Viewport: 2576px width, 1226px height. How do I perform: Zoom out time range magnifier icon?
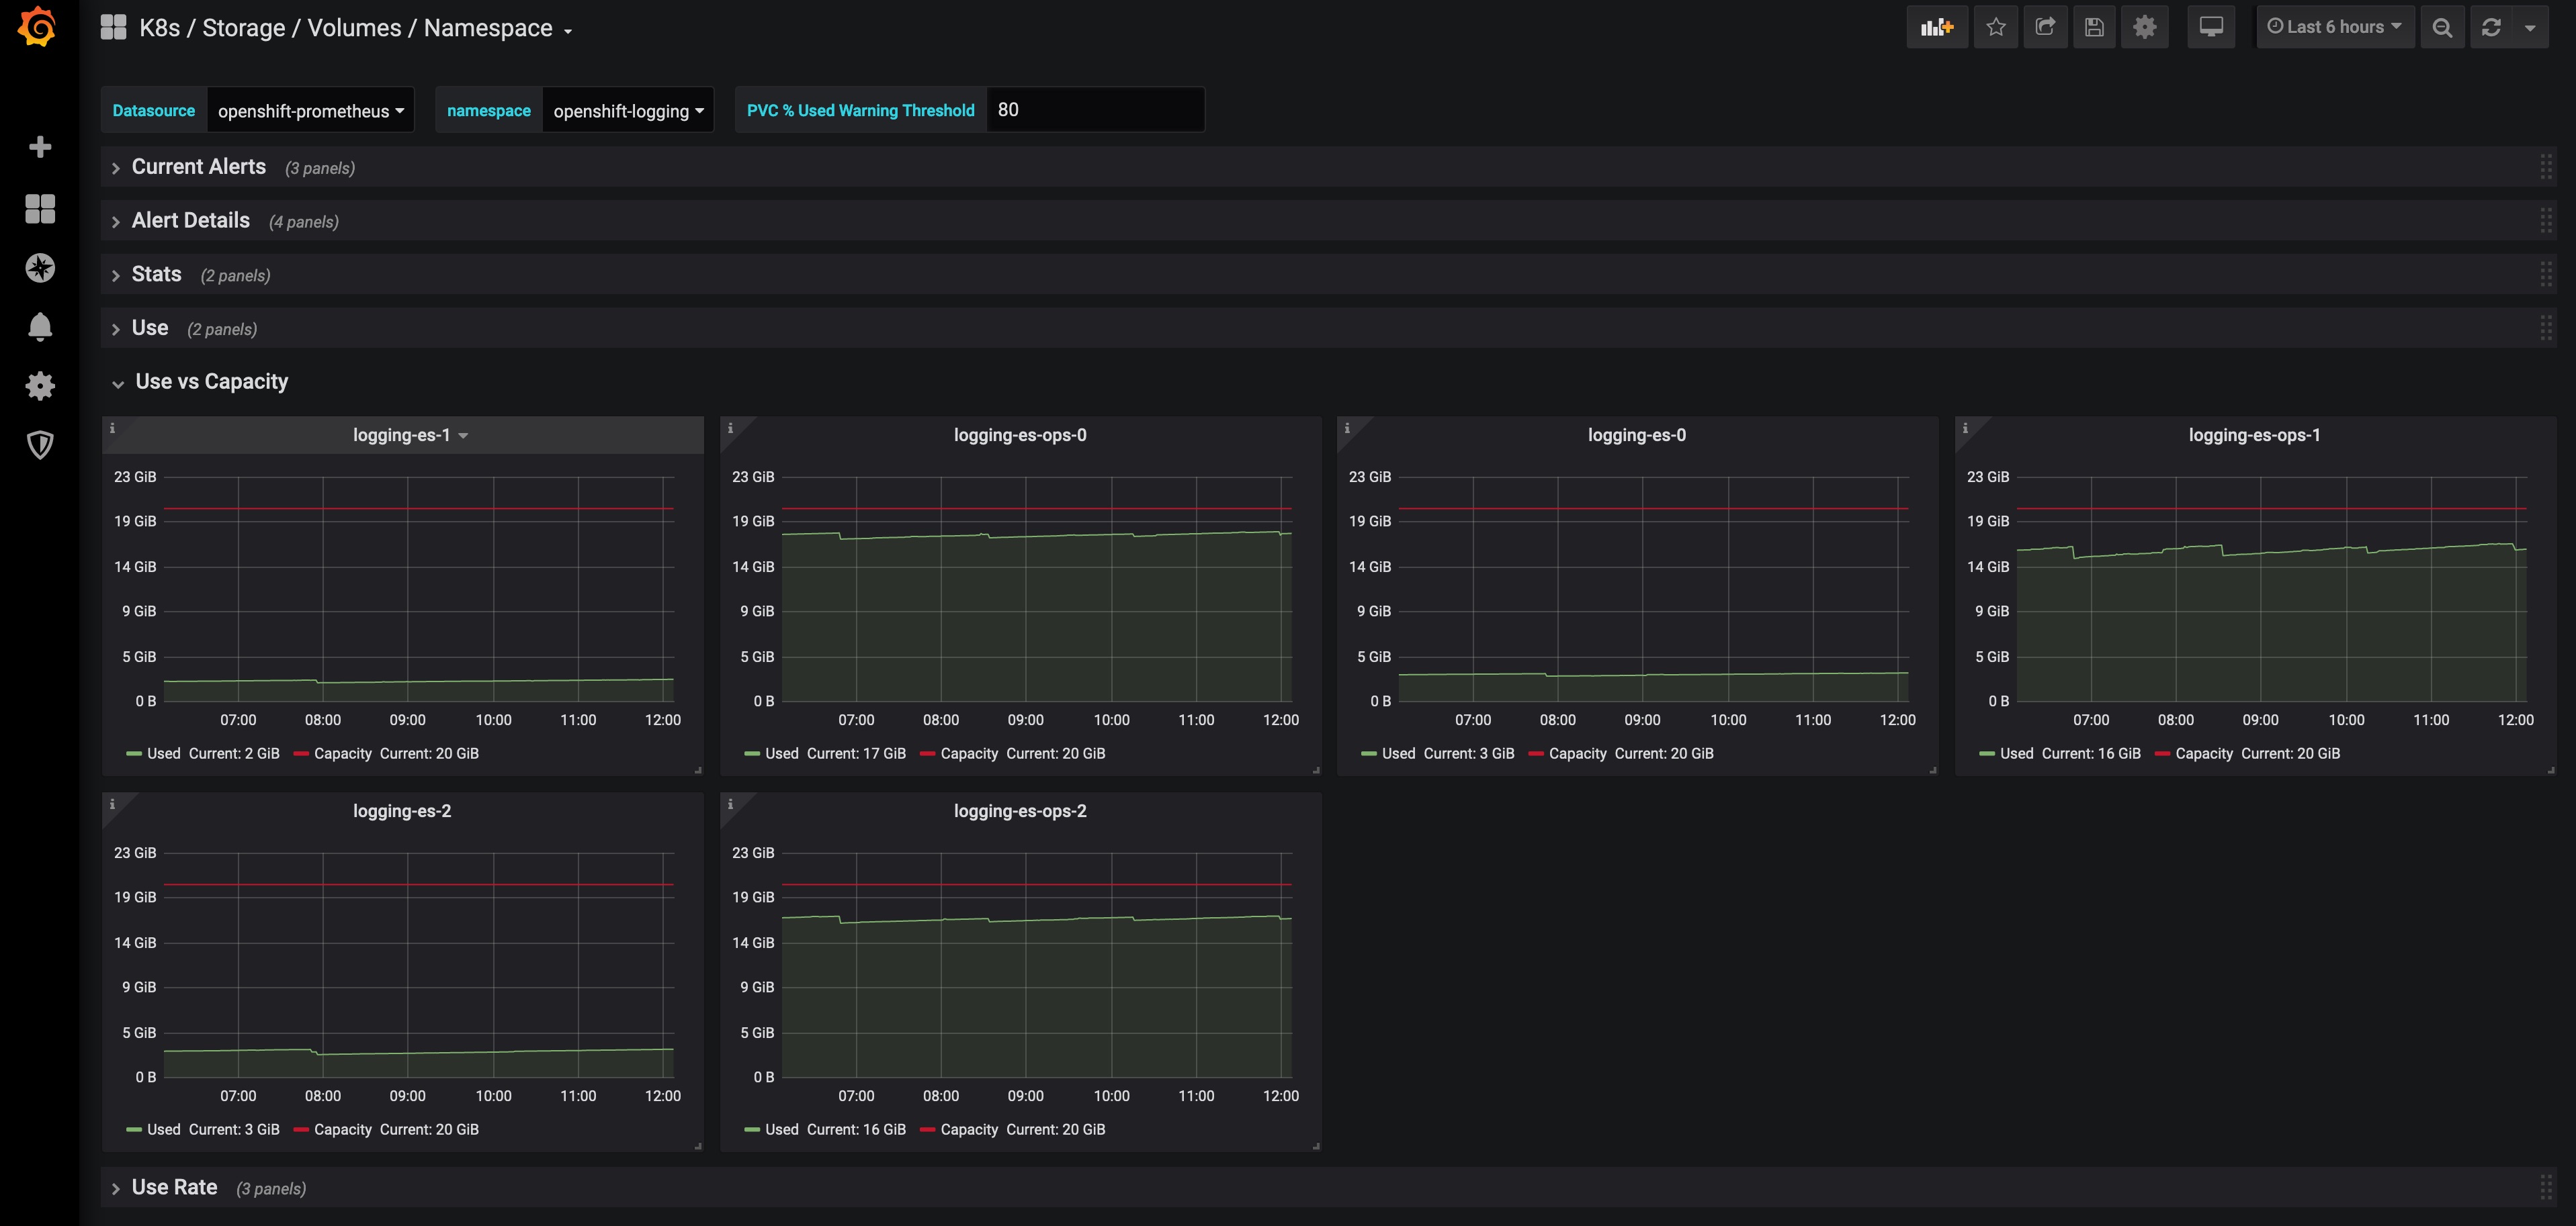(x=2441, y=27)
